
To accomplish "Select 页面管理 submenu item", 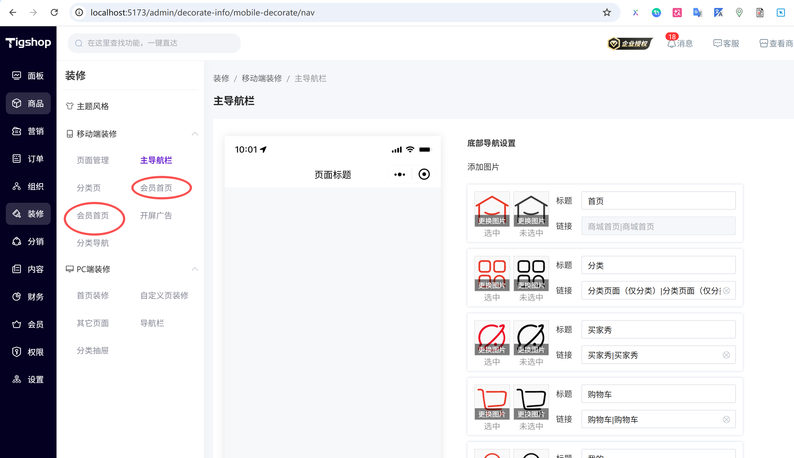I will coord(93,160).
